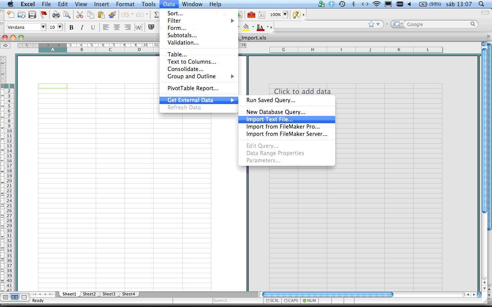Click the red flag toolbar icon
Viewport: 492px width, 307px height.
click(43, 15)
